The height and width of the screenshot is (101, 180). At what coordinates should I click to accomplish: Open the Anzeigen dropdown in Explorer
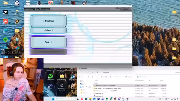[x=129, y=77]
